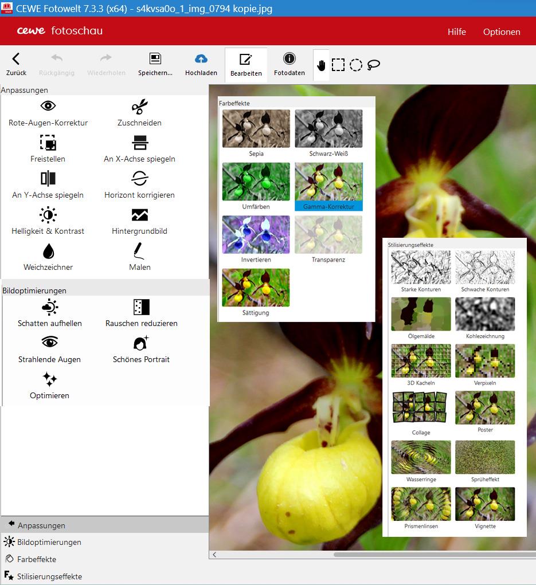Switch to Anpassungen section at bottom
536x585 pixels.
pyautogui.click(x=104, y=525)
